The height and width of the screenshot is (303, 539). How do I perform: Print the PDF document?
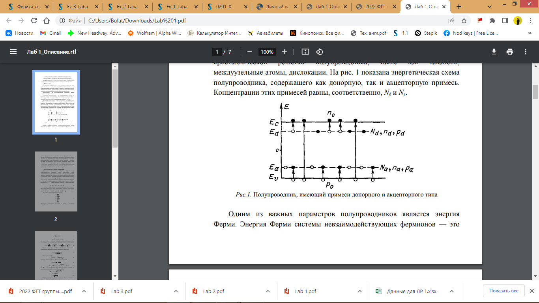tap(510, 52)
